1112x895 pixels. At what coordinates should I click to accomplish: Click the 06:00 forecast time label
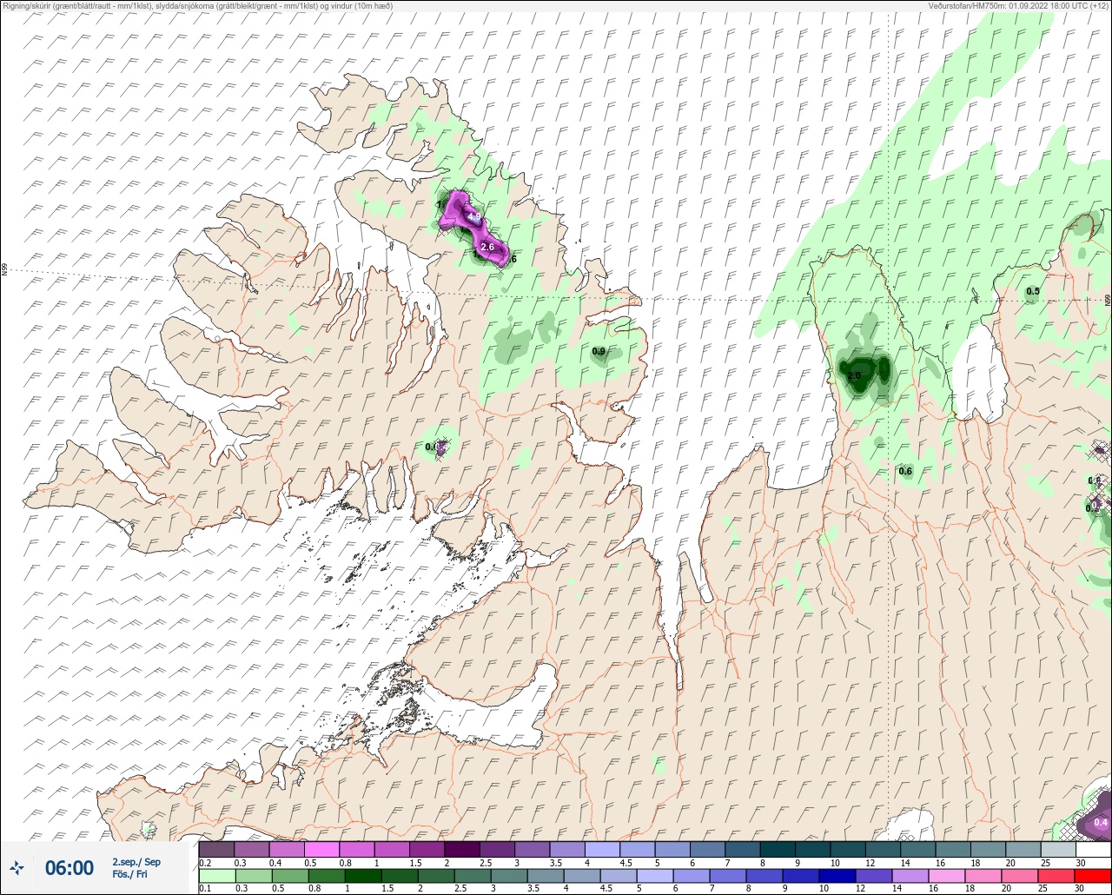click(x=69, y=867)
